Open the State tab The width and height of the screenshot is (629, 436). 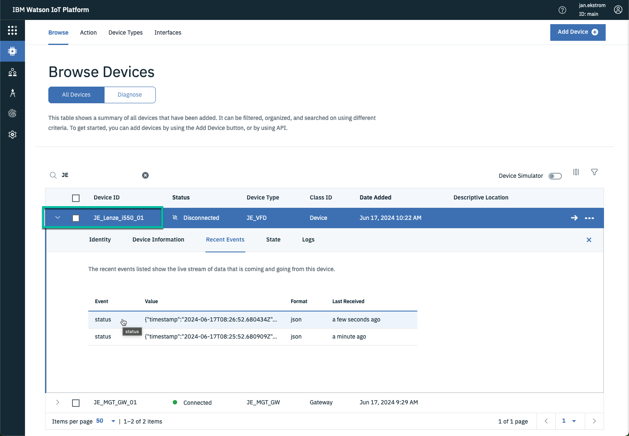click(x=273, y=239)
